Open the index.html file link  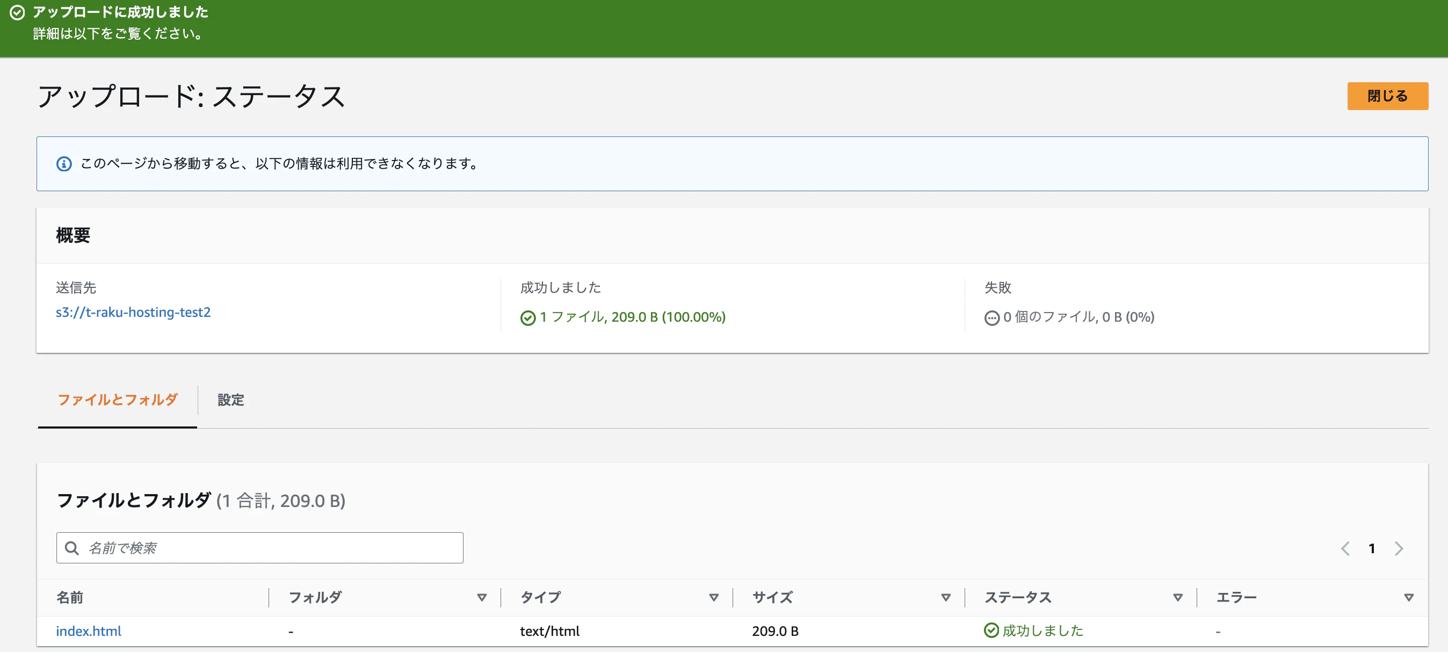pos(88,631)
